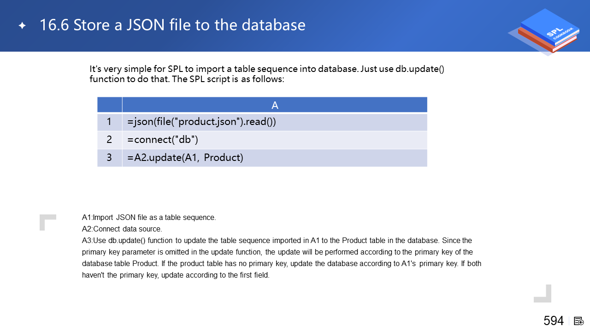Click row number 3 in the table
The width and height of the screenshot is (590, 332).
point(109,158)
